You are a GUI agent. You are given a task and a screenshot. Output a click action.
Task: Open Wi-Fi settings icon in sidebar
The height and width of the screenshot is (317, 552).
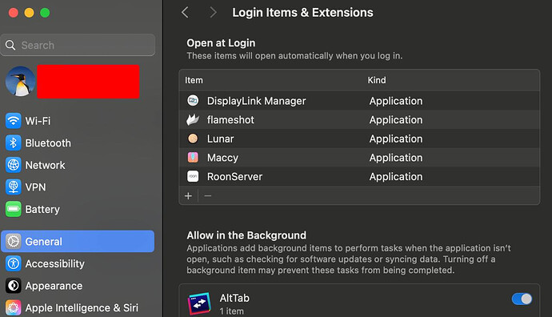click(14, 121)
